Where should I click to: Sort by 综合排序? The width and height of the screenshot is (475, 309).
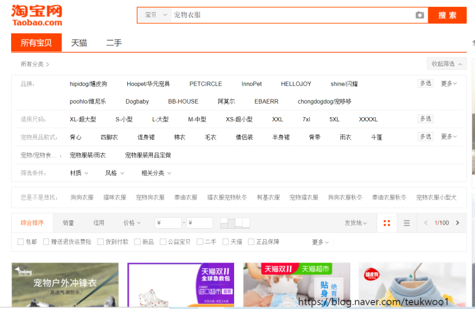tap(32, 223)
